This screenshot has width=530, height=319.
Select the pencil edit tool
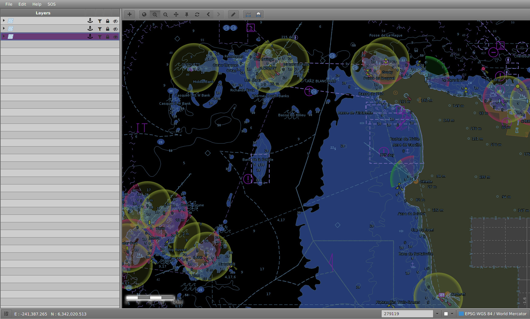tap(233, 15)
